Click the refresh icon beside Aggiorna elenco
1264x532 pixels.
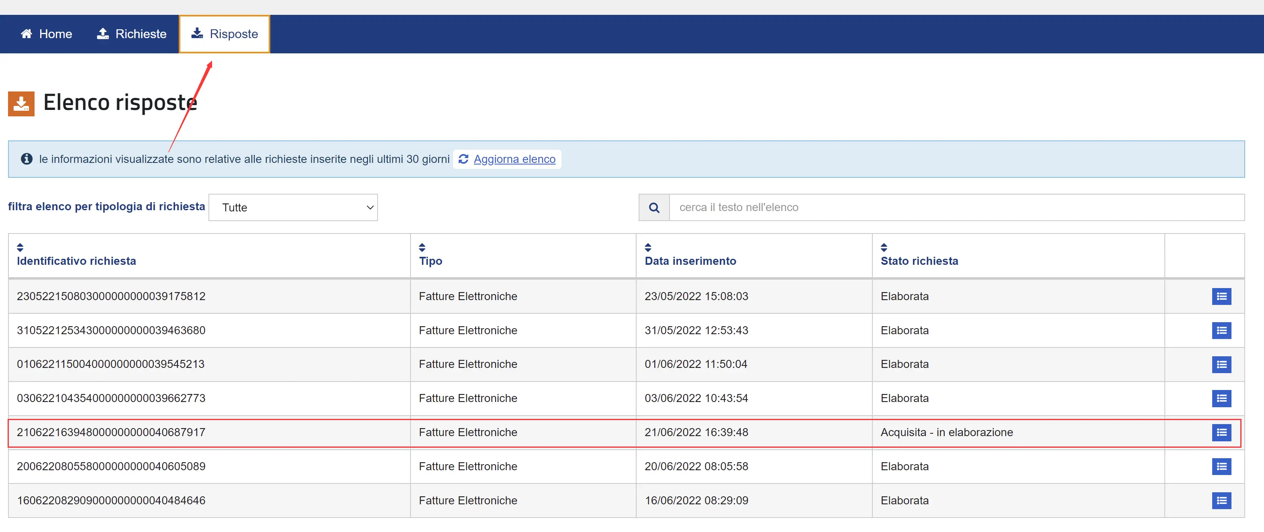[x=463, y=159]
